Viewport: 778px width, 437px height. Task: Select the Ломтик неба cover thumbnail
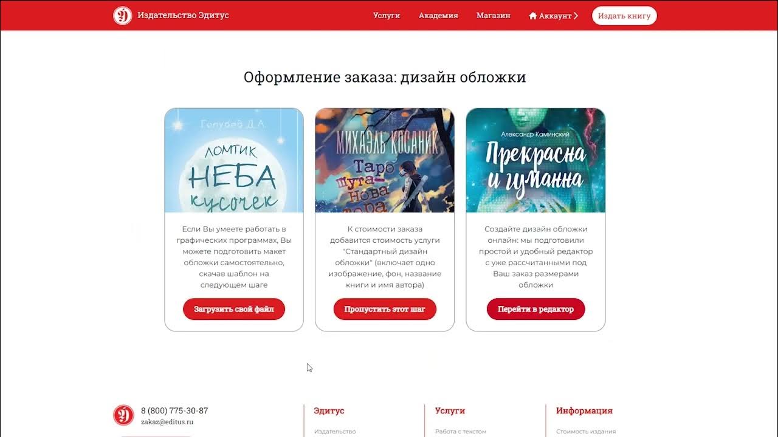point(234,160)
